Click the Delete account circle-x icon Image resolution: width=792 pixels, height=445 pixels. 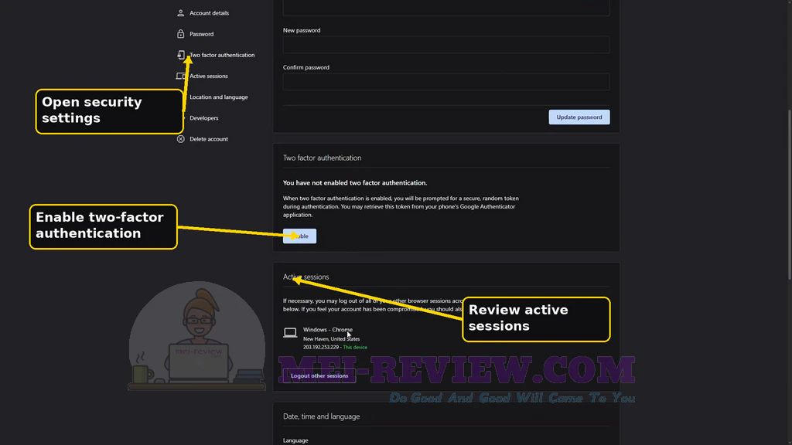tap(180, 139)
